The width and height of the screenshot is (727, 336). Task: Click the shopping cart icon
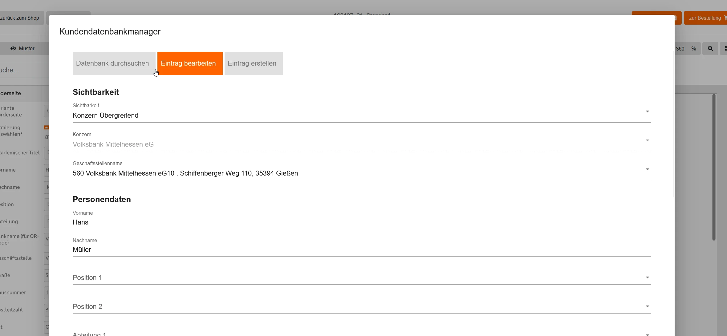pyautogui.click(x=725, y=18)
